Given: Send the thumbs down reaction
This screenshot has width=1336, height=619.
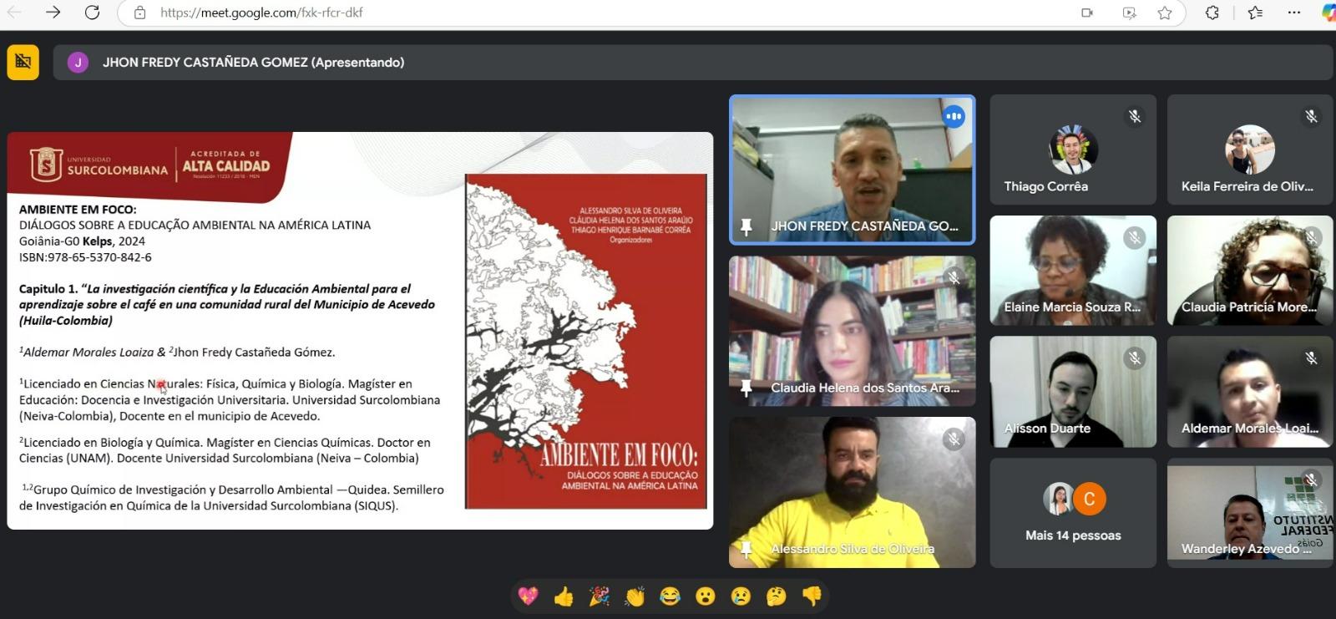Looking at the screenshot, I should (812, 596).
